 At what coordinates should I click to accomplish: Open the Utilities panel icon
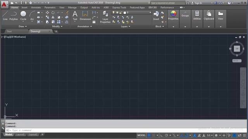(x=197, y=15)
